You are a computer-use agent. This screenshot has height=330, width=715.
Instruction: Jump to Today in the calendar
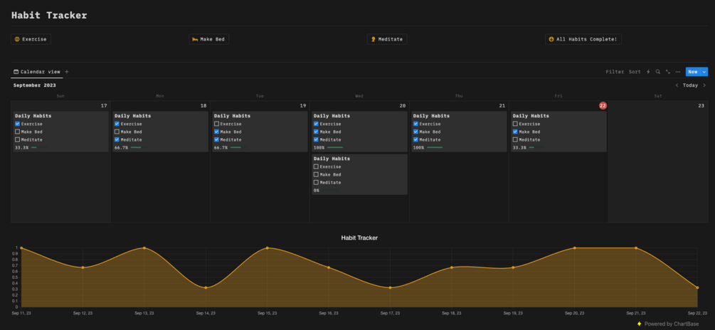(690, 85)
